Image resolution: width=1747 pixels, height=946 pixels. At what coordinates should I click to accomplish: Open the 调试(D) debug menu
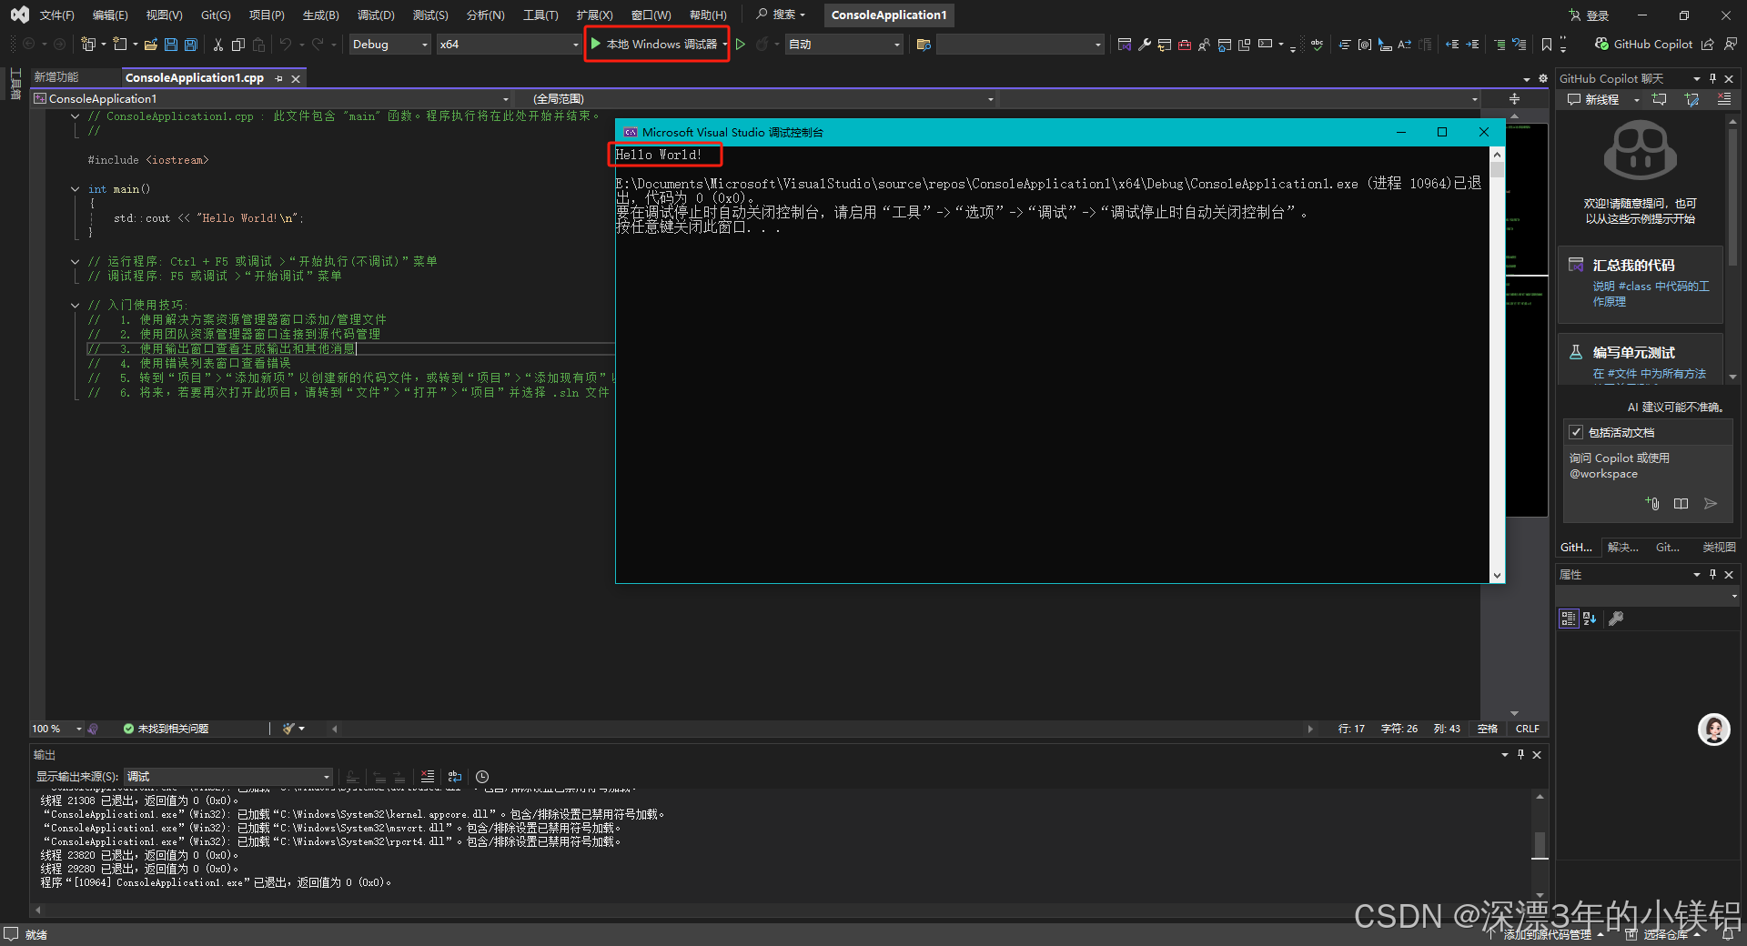pos(376,15)
